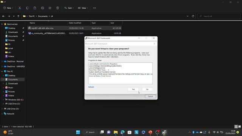Screen dimensions: 242x136
Task: Open the Sort dropdown
Action: point(69,8)
